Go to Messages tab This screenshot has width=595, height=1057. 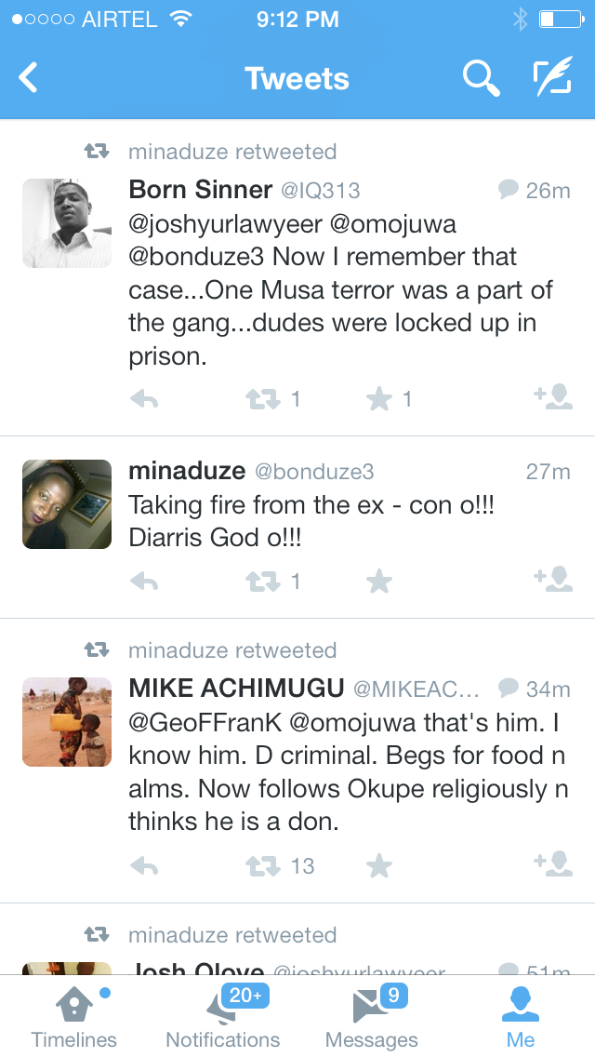coord(372,1016)
